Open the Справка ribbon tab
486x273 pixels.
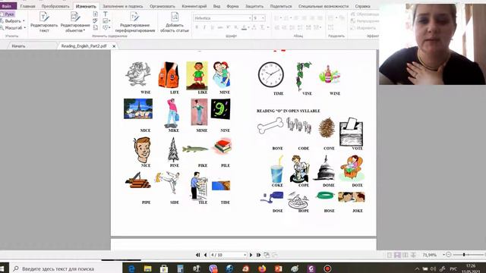(362, 6)
